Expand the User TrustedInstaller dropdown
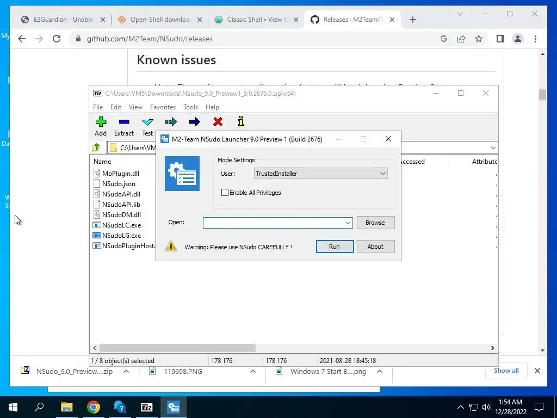 382,174
